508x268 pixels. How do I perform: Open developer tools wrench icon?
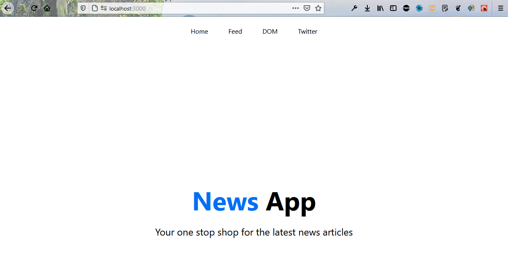point(354,8)
